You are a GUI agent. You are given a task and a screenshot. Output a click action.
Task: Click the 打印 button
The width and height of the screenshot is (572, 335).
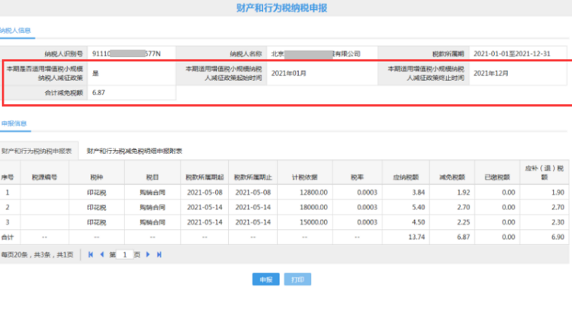[298, 279]
